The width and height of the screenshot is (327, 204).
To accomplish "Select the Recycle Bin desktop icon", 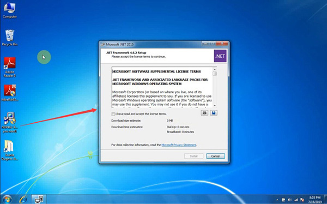I will (x=10, y=38).
